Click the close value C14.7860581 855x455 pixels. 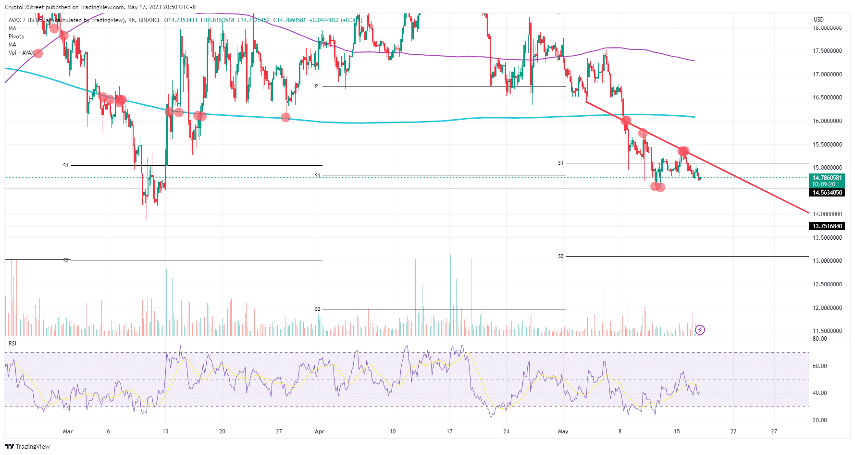(289, 20)
